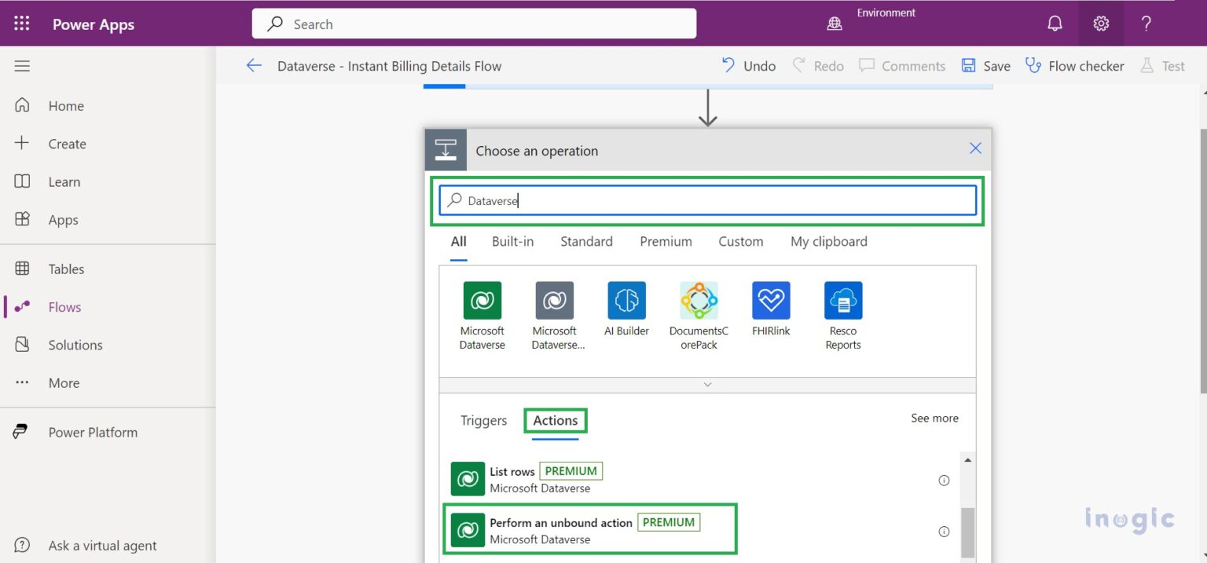The image size is (1207, 563).
Task: Select the Microsoft Dataverse connector
Action: click(482, 316)
